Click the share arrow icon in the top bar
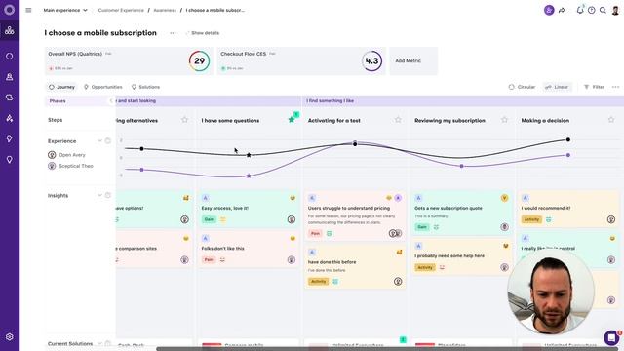This screenshot has width=624, height=351. point(562,11)
